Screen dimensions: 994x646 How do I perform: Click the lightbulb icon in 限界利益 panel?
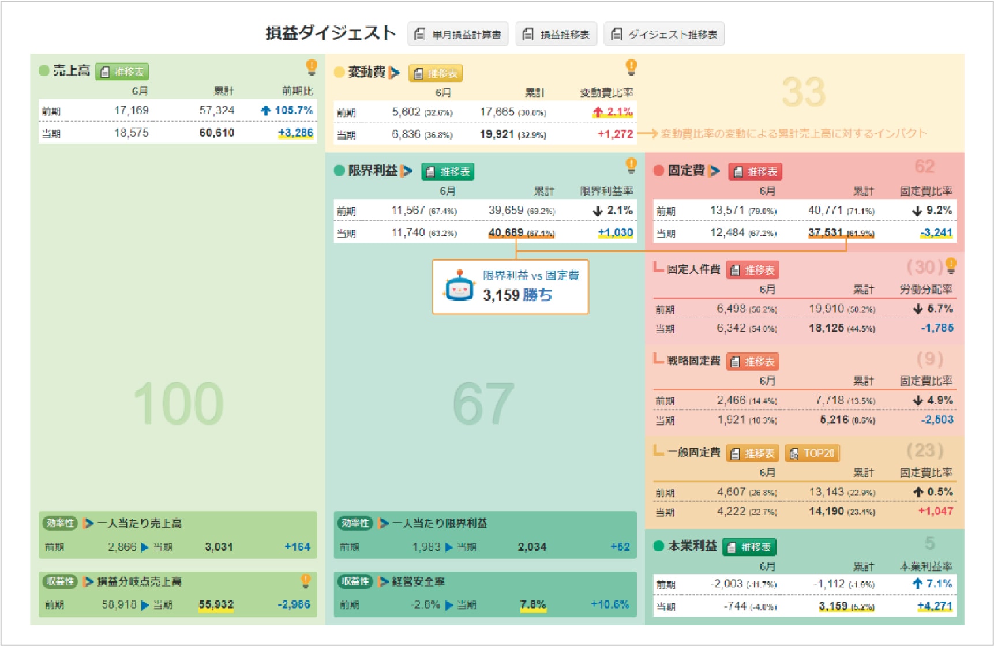(x=631, y=166)
